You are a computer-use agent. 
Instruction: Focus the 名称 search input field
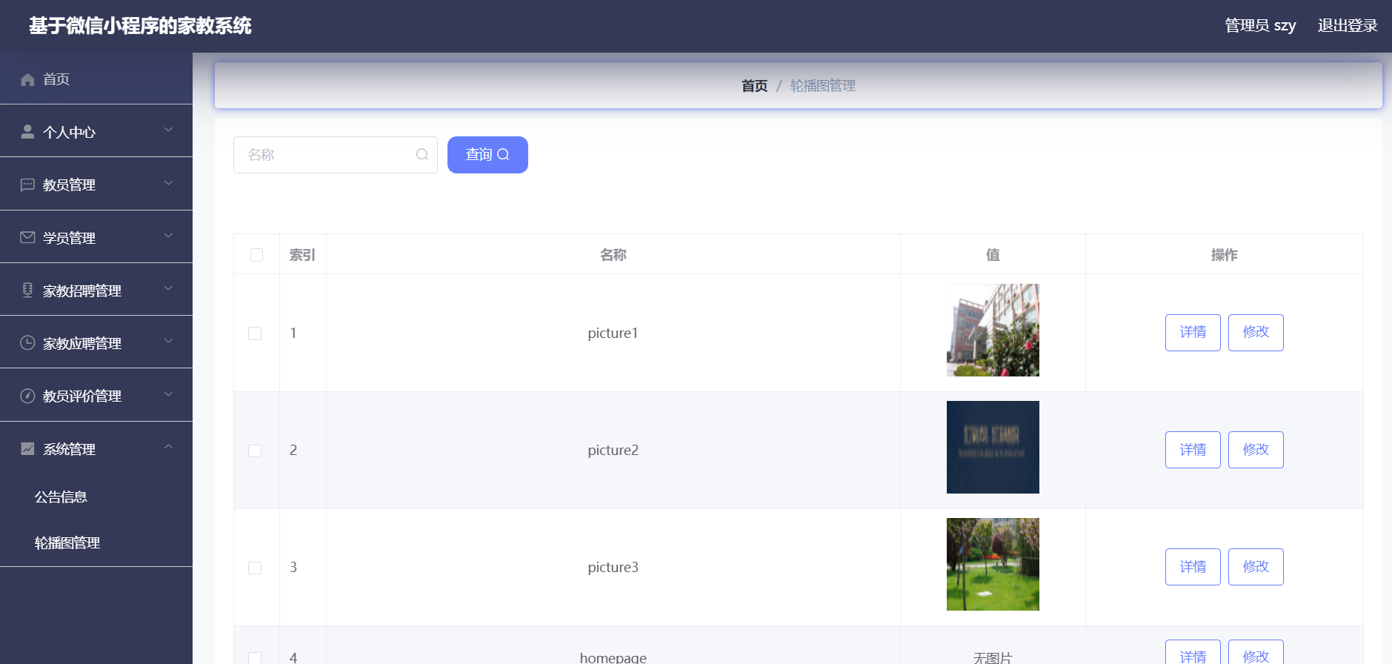pos(336,155)
